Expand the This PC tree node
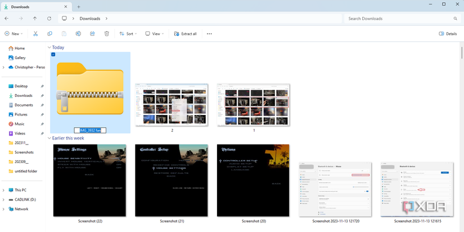This screenshot has width=464, height=232. tap(3, 190)
